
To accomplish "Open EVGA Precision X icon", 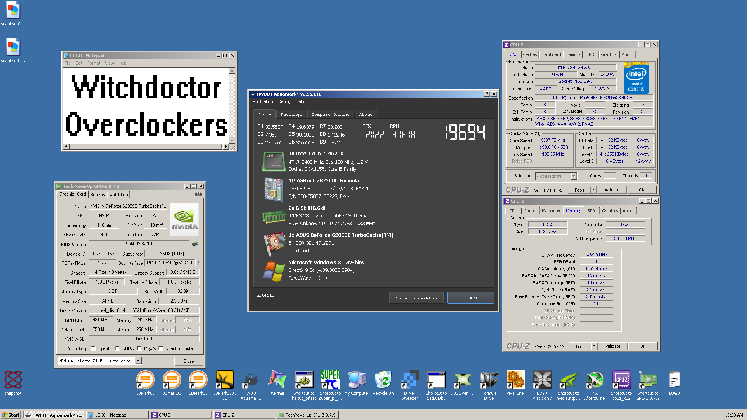I will click(x=542, y=385).
